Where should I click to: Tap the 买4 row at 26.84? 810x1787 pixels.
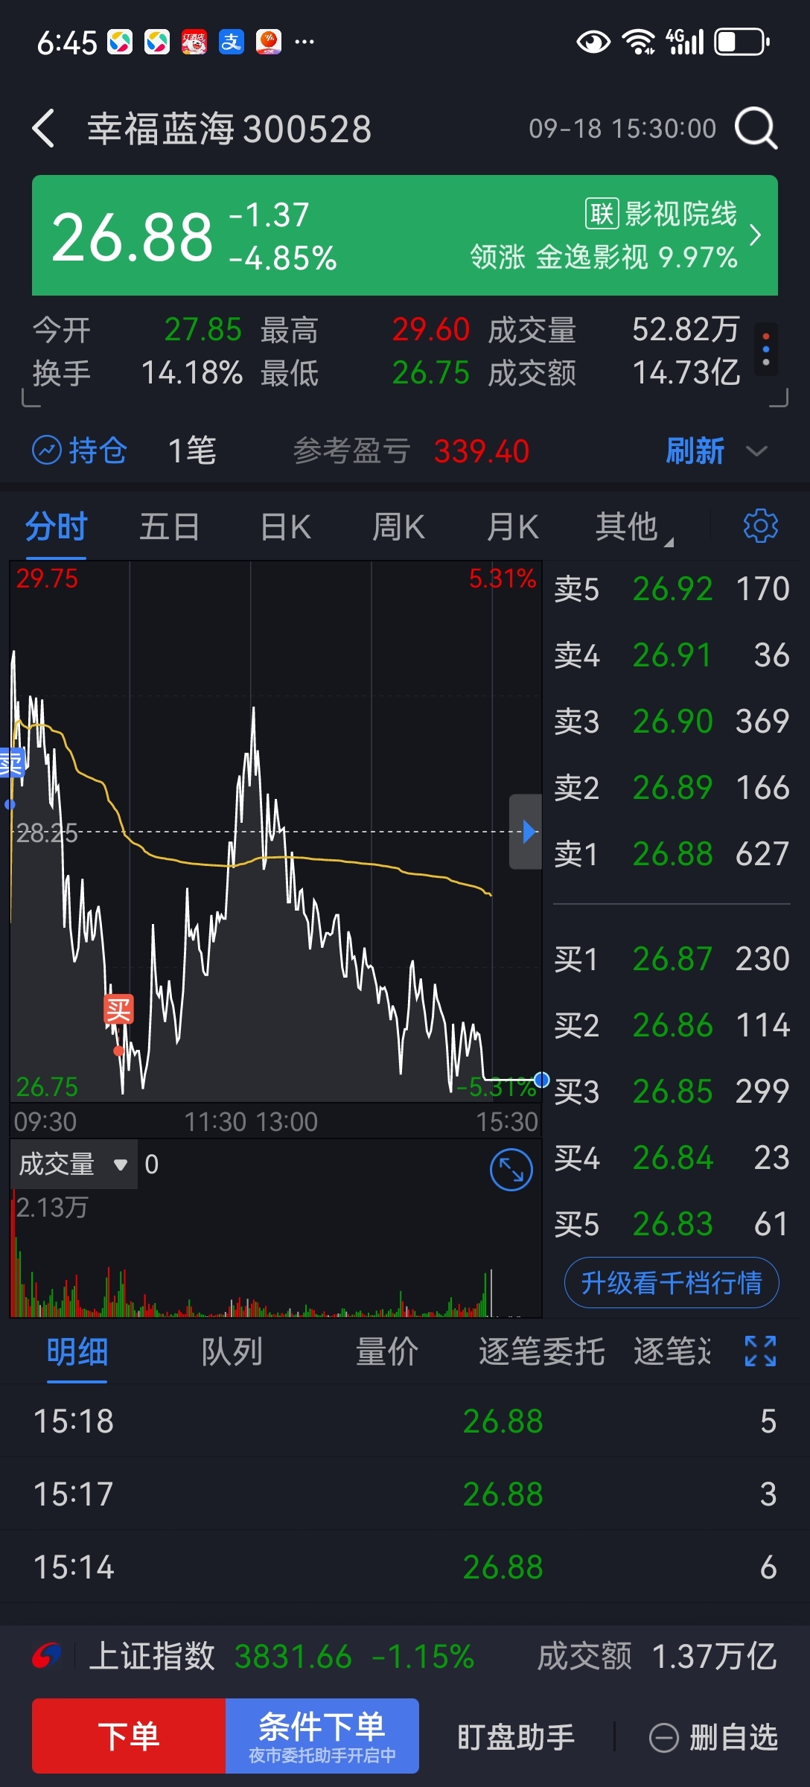pyautogui.click(x=672, y=1158)
